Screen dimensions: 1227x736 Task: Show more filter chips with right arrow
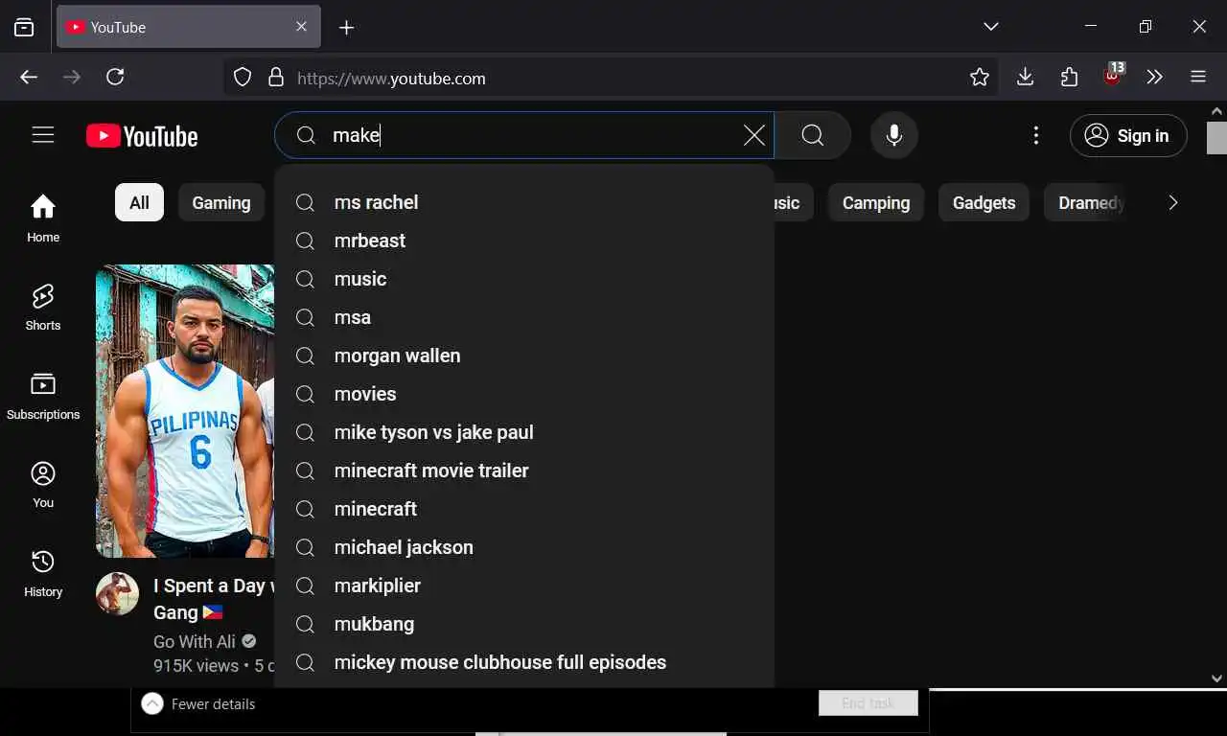[1172, 202]
